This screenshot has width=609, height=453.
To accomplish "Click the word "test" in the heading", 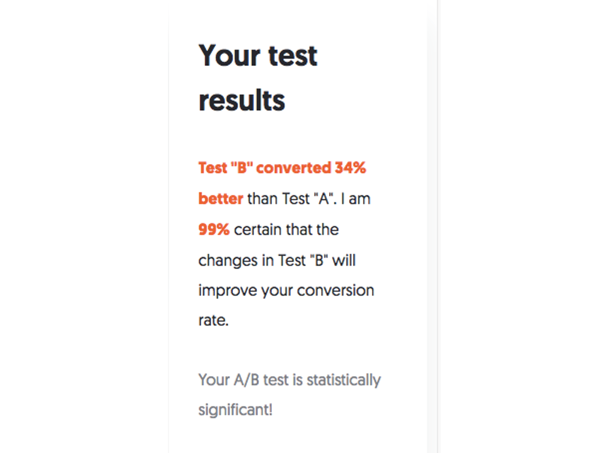I will (293, 55).
